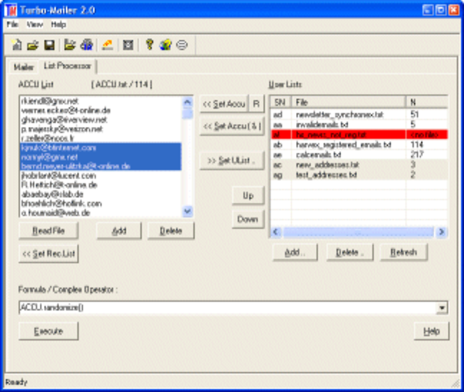This screenshot has width=464, height=392.
Task: Click the Execute button
Action: [49, 331]
